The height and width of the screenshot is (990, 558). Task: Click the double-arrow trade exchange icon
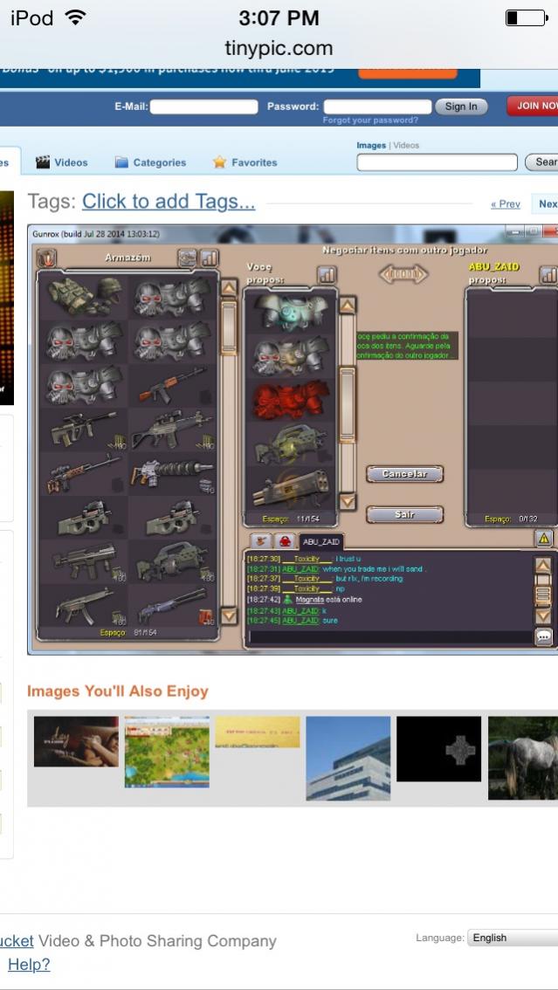point(403,274)
